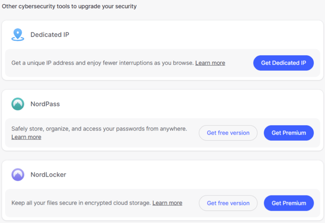This screenshot has height=223, width=325.
Task: Get NordLocker Premium
Action: click(289, 203)
